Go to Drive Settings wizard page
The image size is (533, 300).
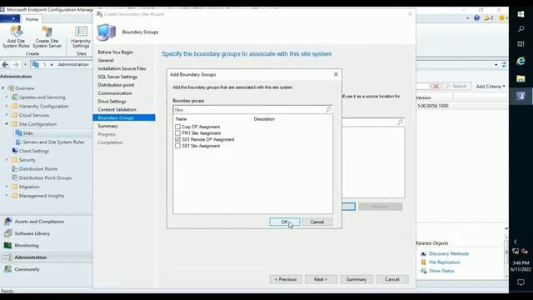[112, 102]
